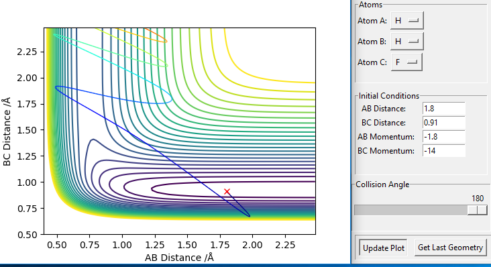
Task: Click the Atom A dropdown indicator bar
Action: [413, 20]
